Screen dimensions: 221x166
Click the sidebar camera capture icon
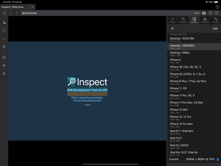tap(4, 58)
